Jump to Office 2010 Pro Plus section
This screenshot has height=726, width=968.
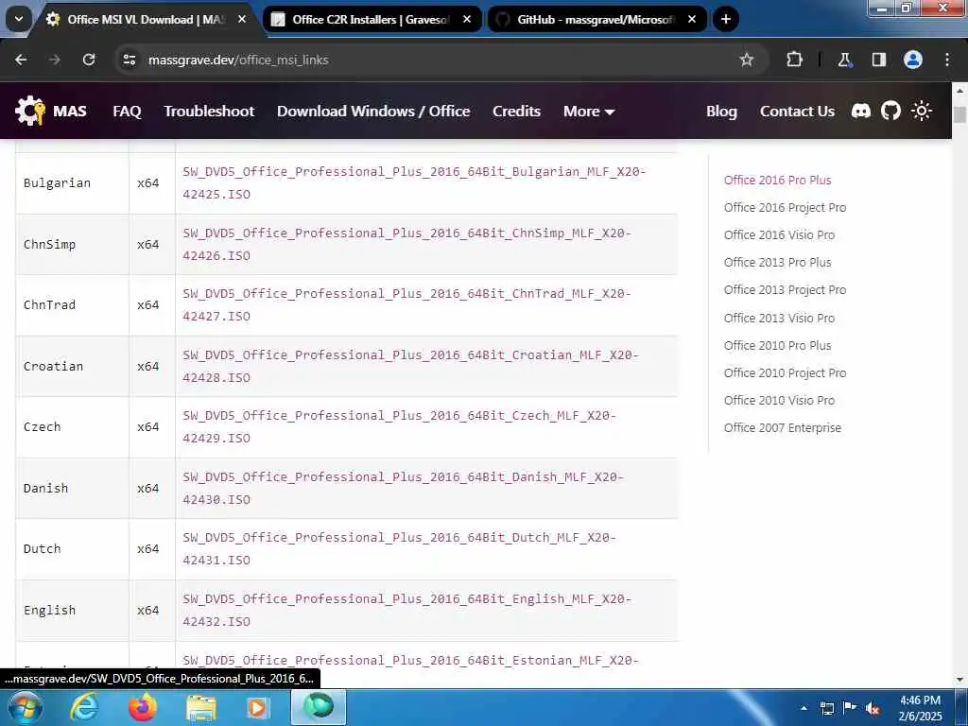[x=777, y=345]
